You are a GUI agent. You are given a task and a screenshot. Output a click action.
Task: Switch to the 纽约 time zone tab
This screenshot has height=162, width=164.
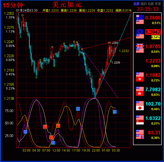tap(143, 4)
